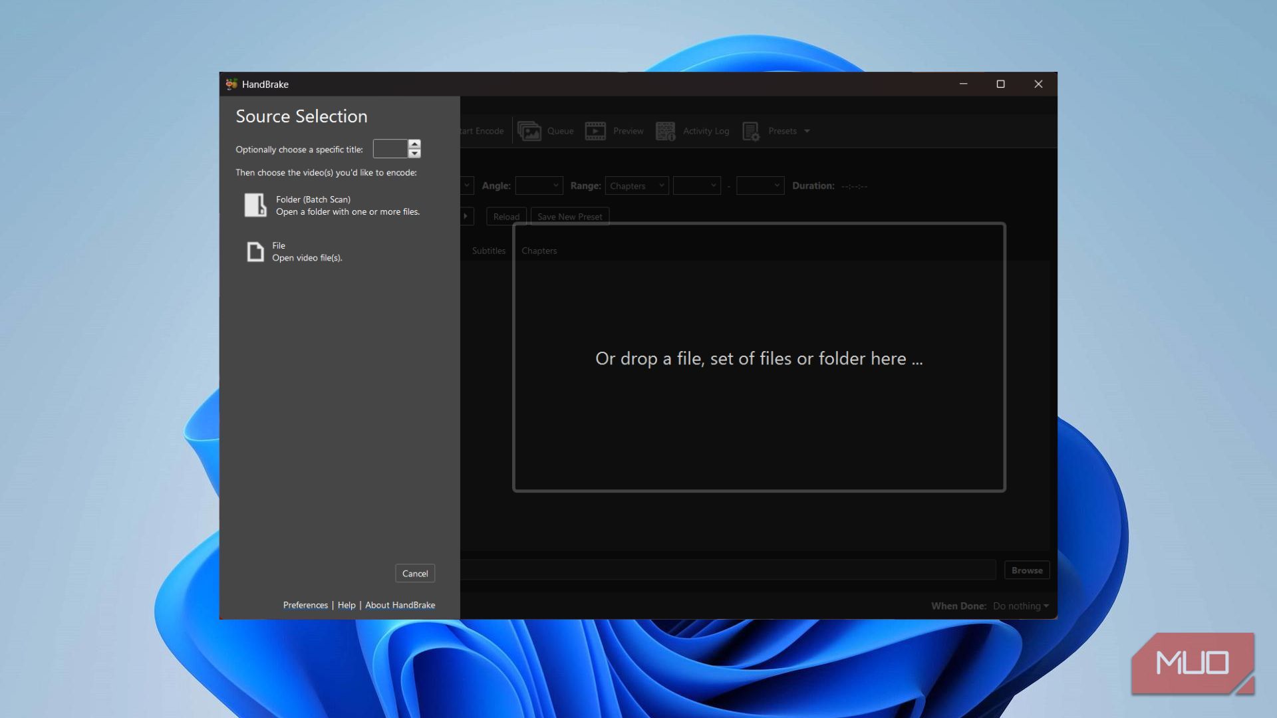Increase the specific title number
This screenshot has width=1277, height=718.
414,144
